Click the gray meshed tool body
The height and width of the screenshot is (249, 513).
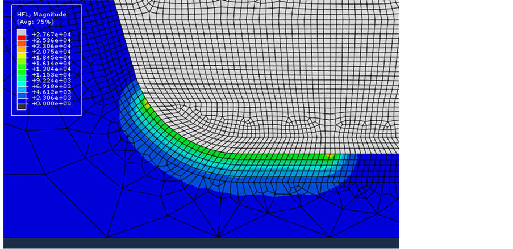[x=273, y=62]
